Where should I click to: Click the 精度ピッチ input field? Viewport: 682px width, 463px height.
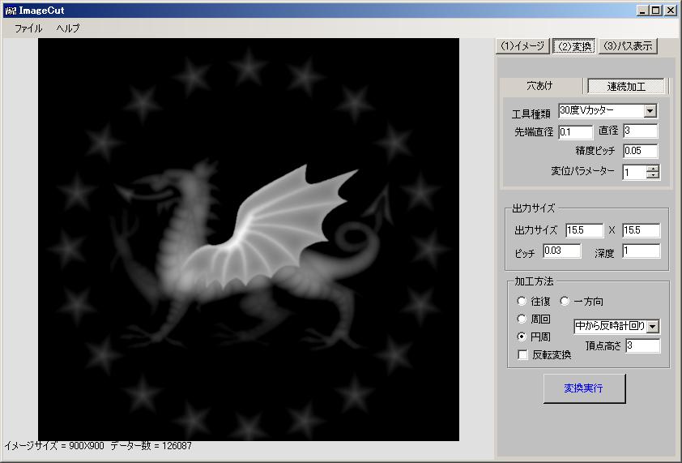coord(640,151)
